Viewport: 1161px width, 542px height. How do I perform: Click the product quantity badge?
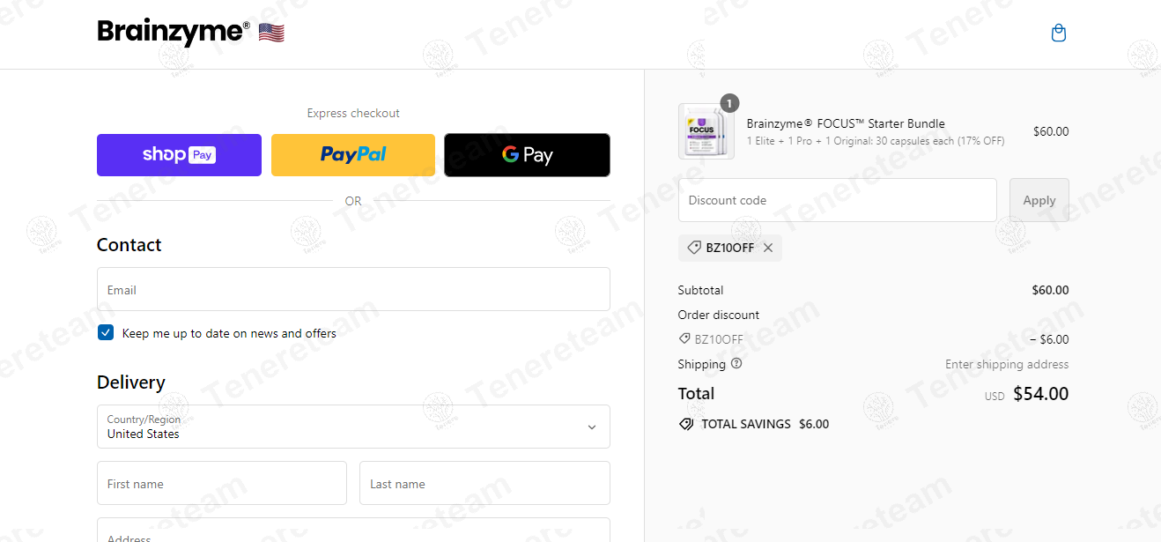729,103
